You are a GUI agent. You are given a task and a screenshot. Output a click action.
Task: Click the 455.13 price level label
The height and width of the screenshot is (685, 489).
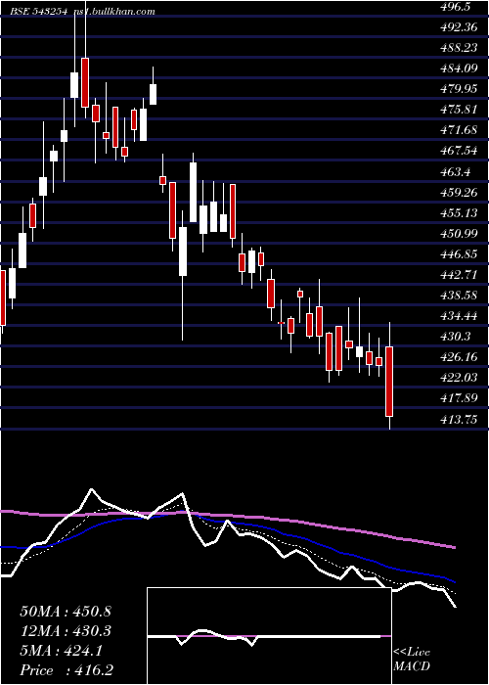point(459,212)
